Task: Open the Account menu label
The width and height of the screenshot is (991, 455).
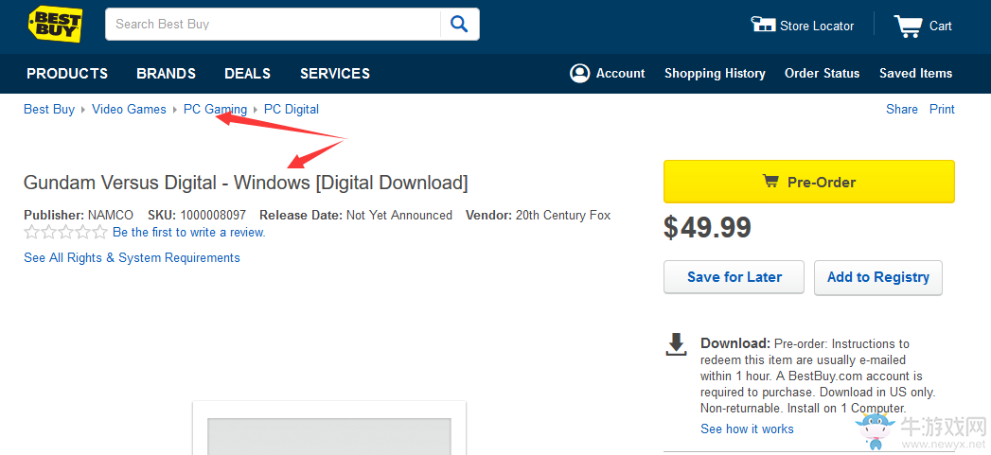Action: point(621,73)
